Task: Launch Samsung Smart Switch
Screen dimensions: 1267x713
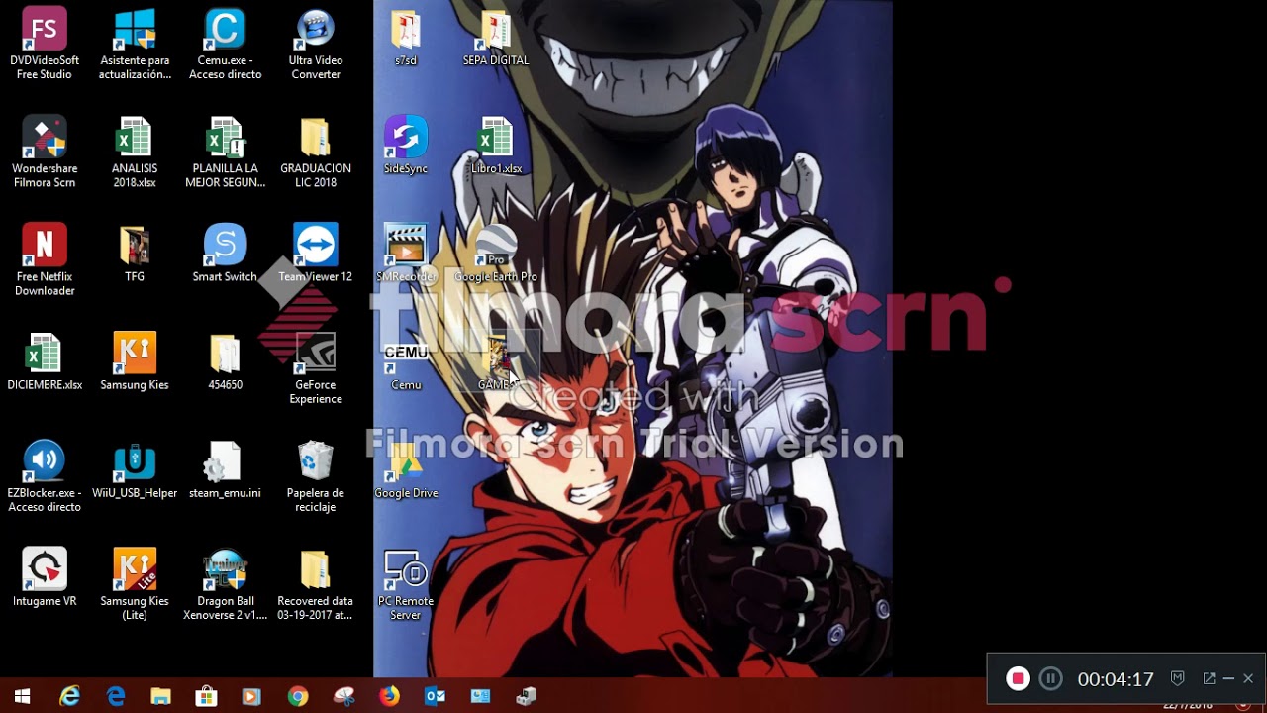Action: pyautogui.click(x=225, y=254)
